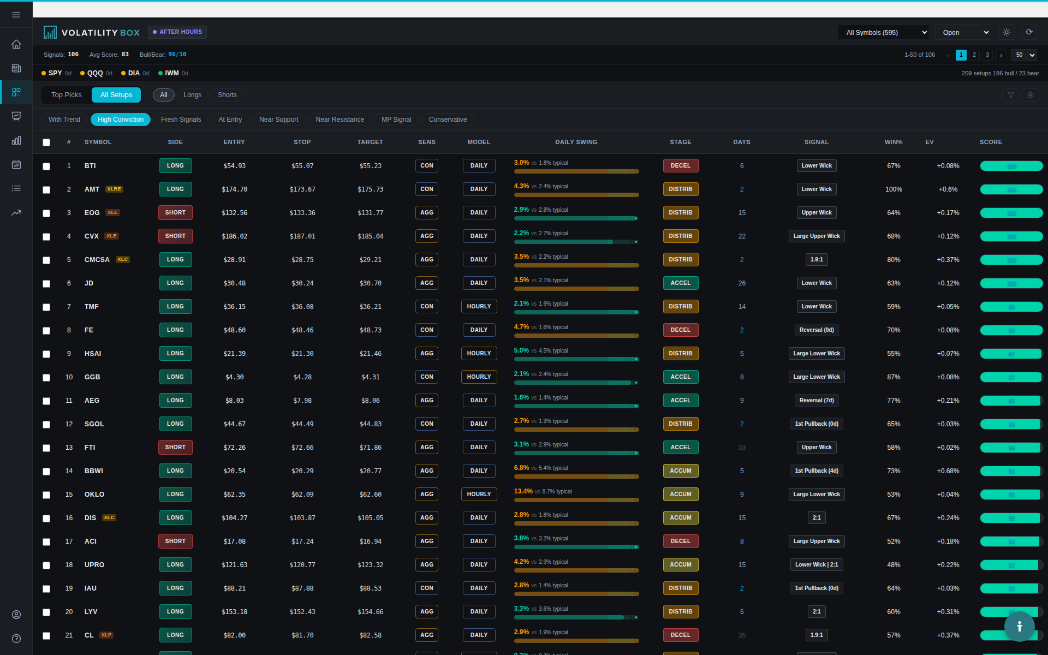Click the SHORT side badge for CVX
Screen dimensions: 1048x655
click(x=175, y=236)
